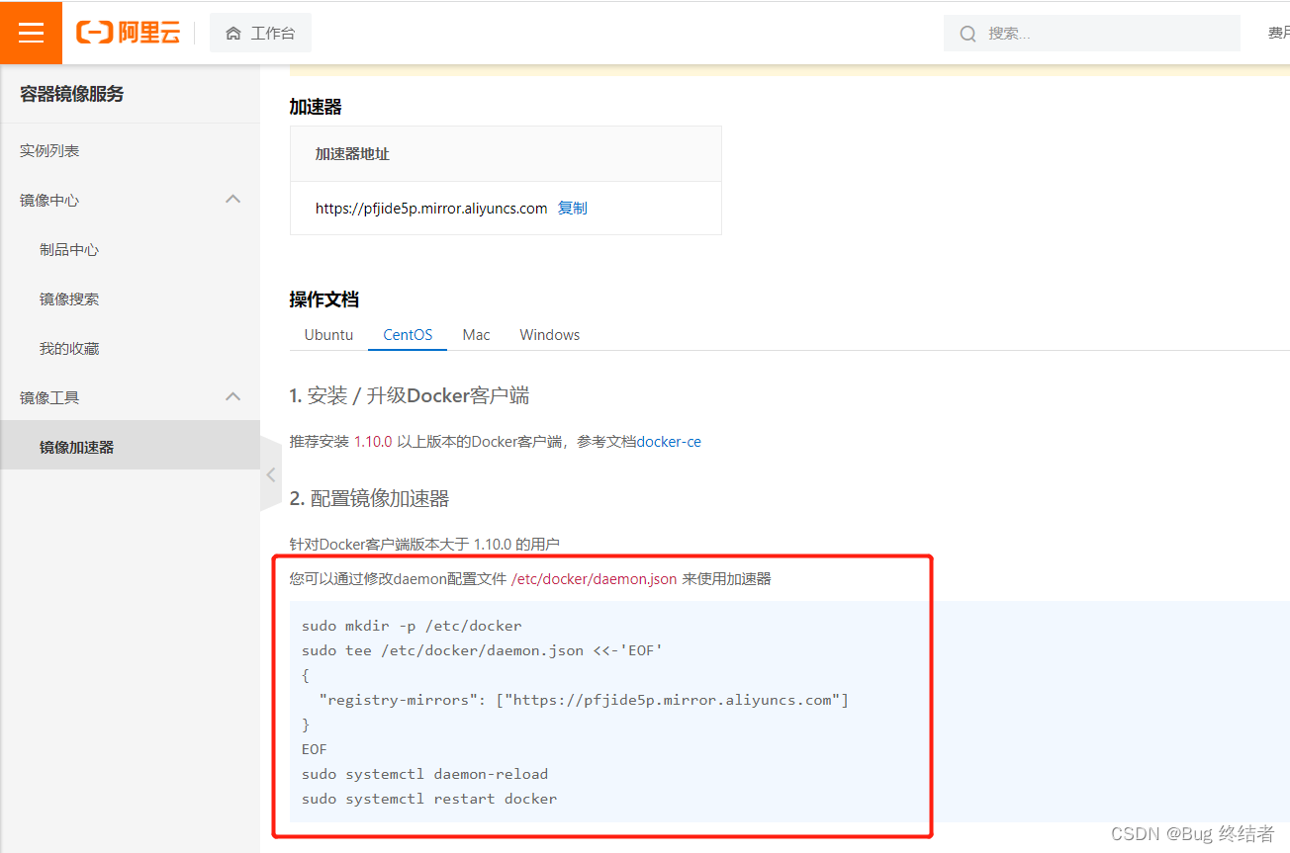Collapse the 镜像中心 section chevron
The width and height of the screenshot is (1290, 853).
point(233,199)
